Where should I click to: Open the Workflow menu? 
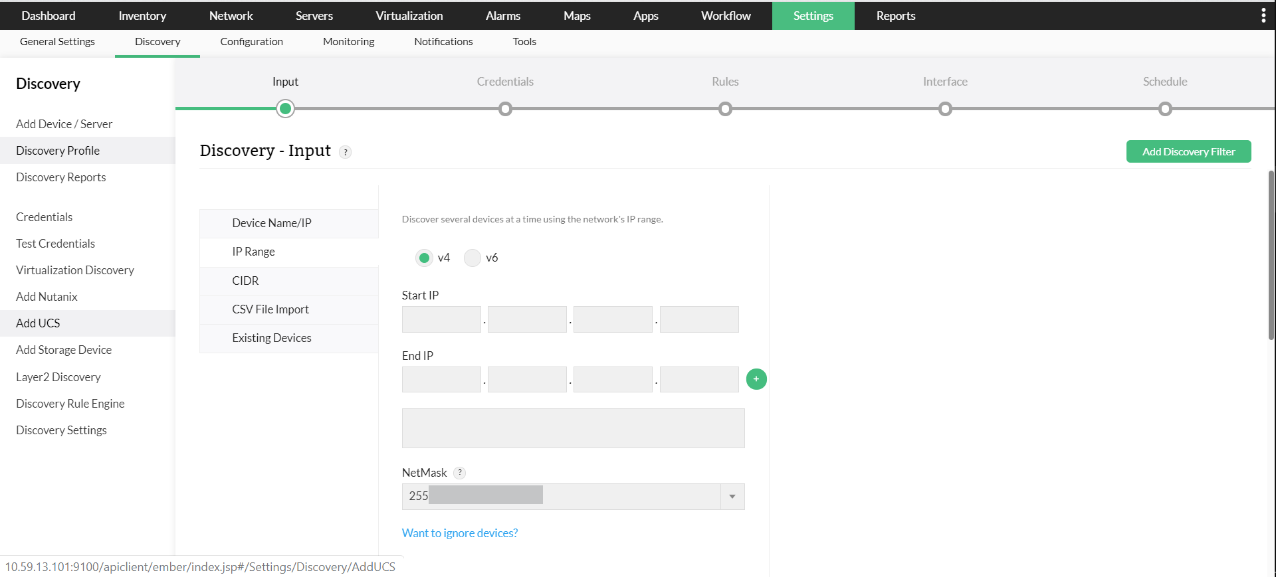pos(726,15)
